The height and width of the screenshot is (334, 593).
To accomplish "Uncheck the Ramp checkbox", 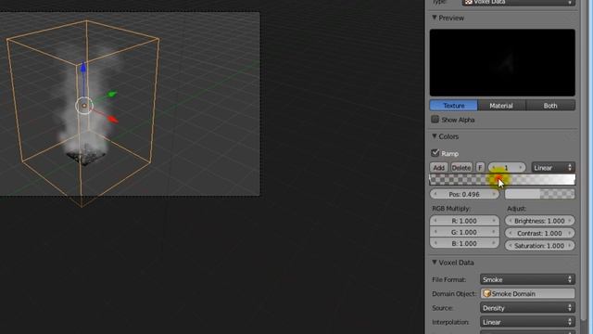I will (435, 153).
